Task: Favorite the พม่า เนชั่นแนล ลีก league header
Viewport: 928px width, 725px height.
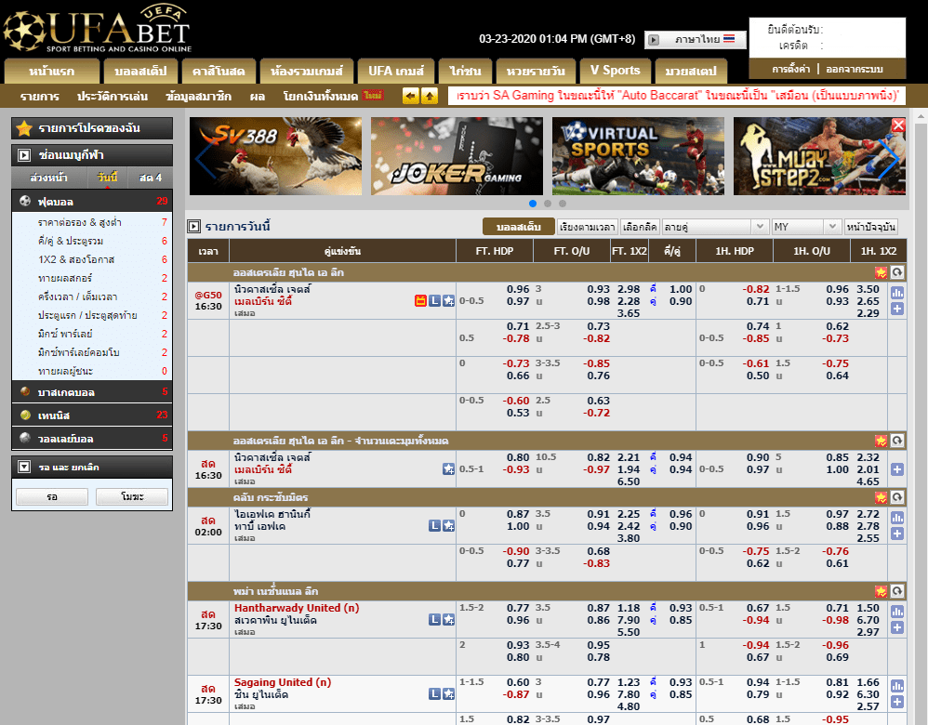Action: click(881, 590)
